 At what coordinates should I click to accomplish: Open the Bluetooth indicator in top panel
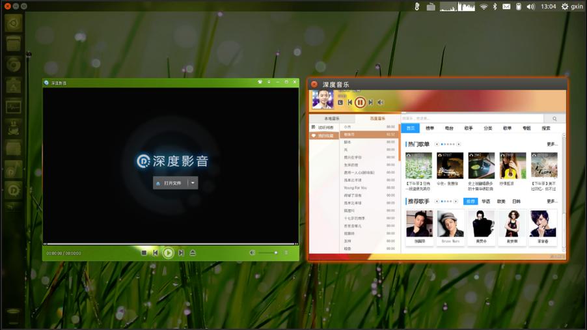(x=495, y=7)
